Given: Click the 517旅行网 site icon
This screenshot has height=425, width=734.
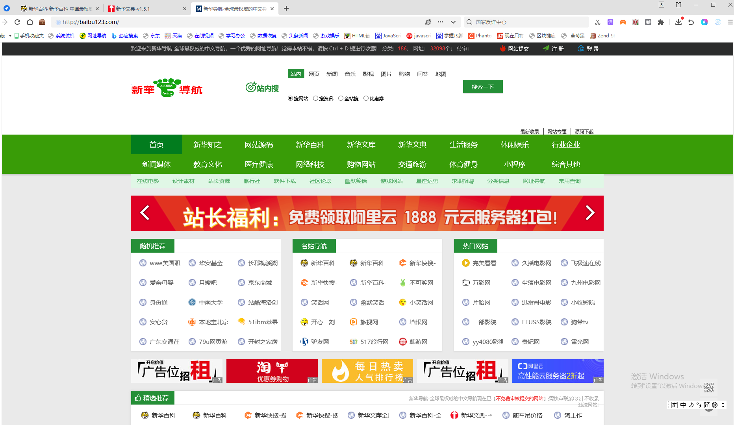Looking at the screenshot, I should (354, 342).
